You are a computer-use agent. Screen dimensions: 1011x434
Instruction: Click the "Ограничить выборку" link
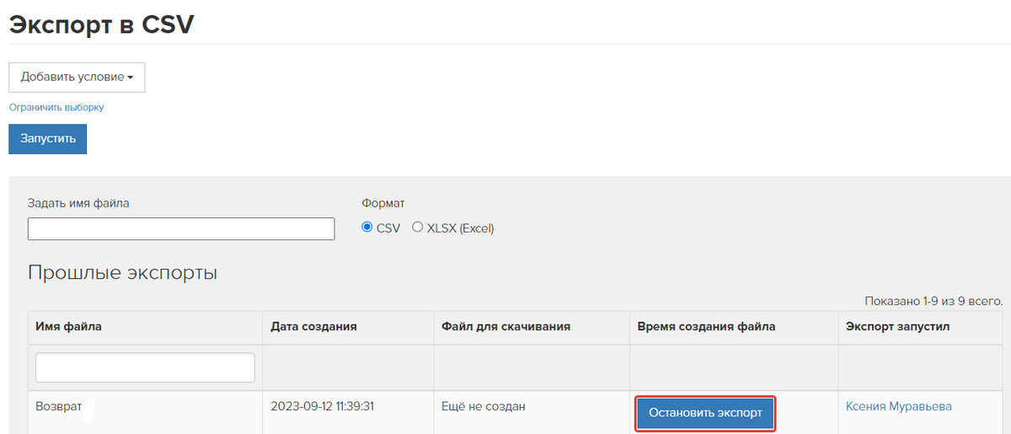click(56, 107)
